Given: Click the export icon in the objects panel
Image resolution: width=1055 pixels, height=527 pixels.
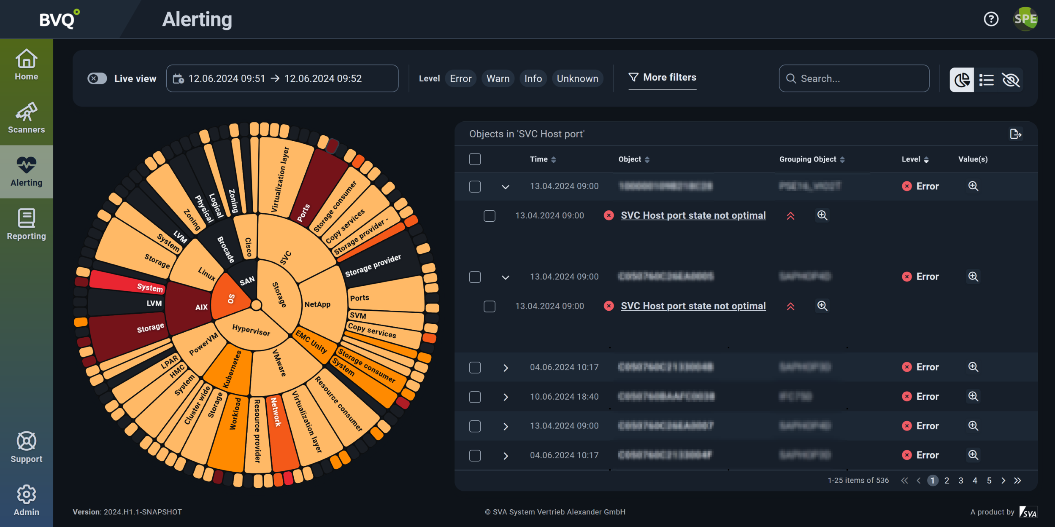Looking at the screenshot, I should coord(1015,134).
